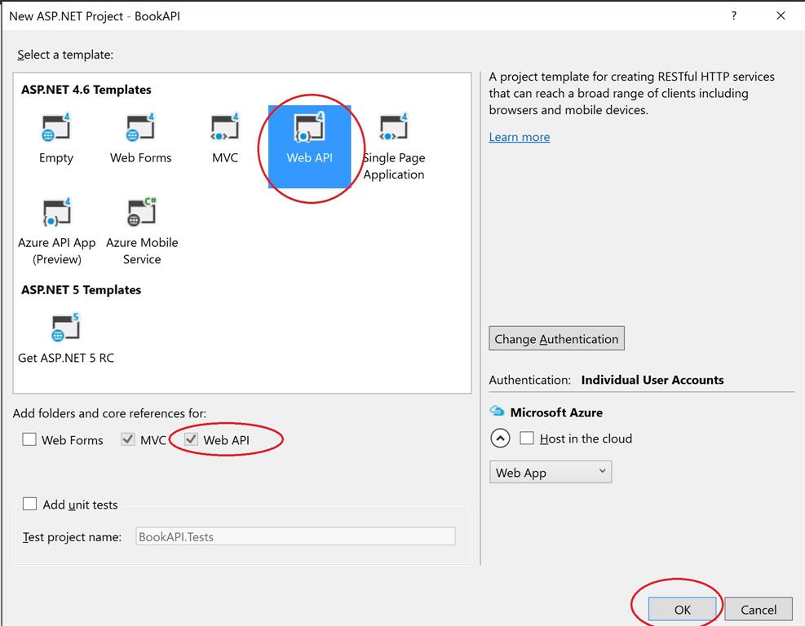Open the Web App dropdown
This screenshot has height=626, width=805.
(551, 472)
